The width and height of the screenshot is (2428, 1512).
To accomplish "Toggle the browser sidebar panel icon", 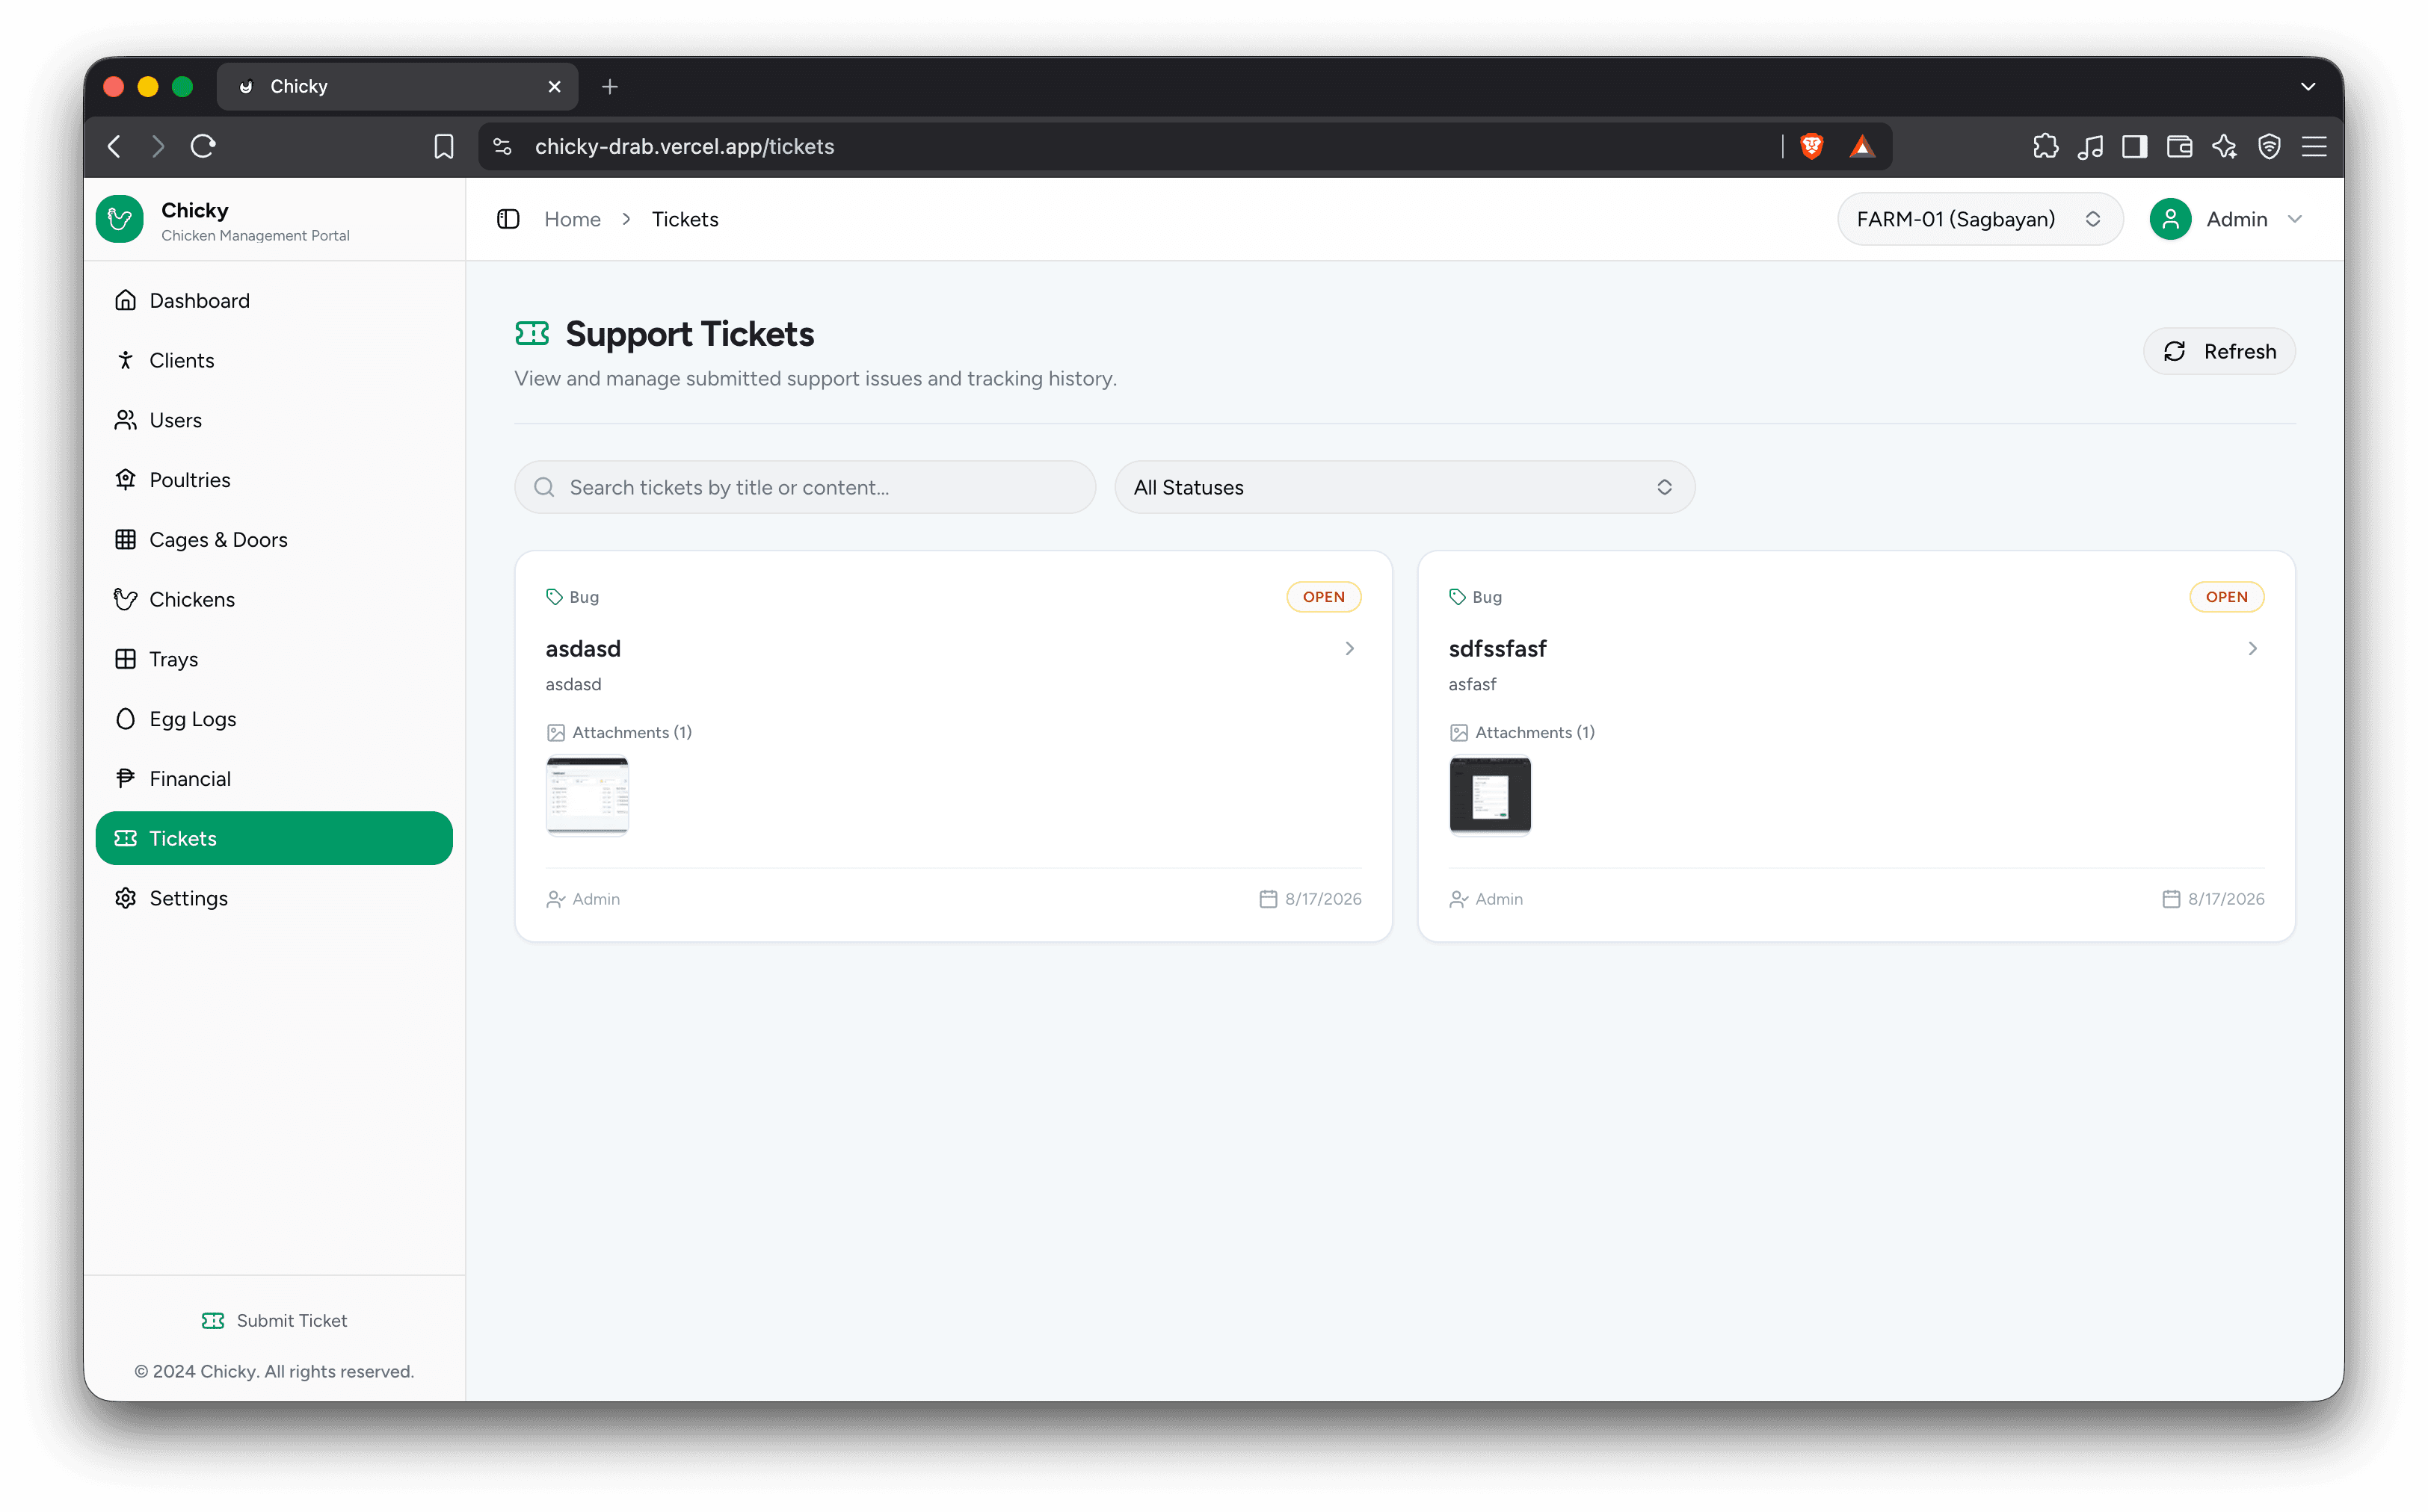I will pyautogui.click(x=2135, y=146).
